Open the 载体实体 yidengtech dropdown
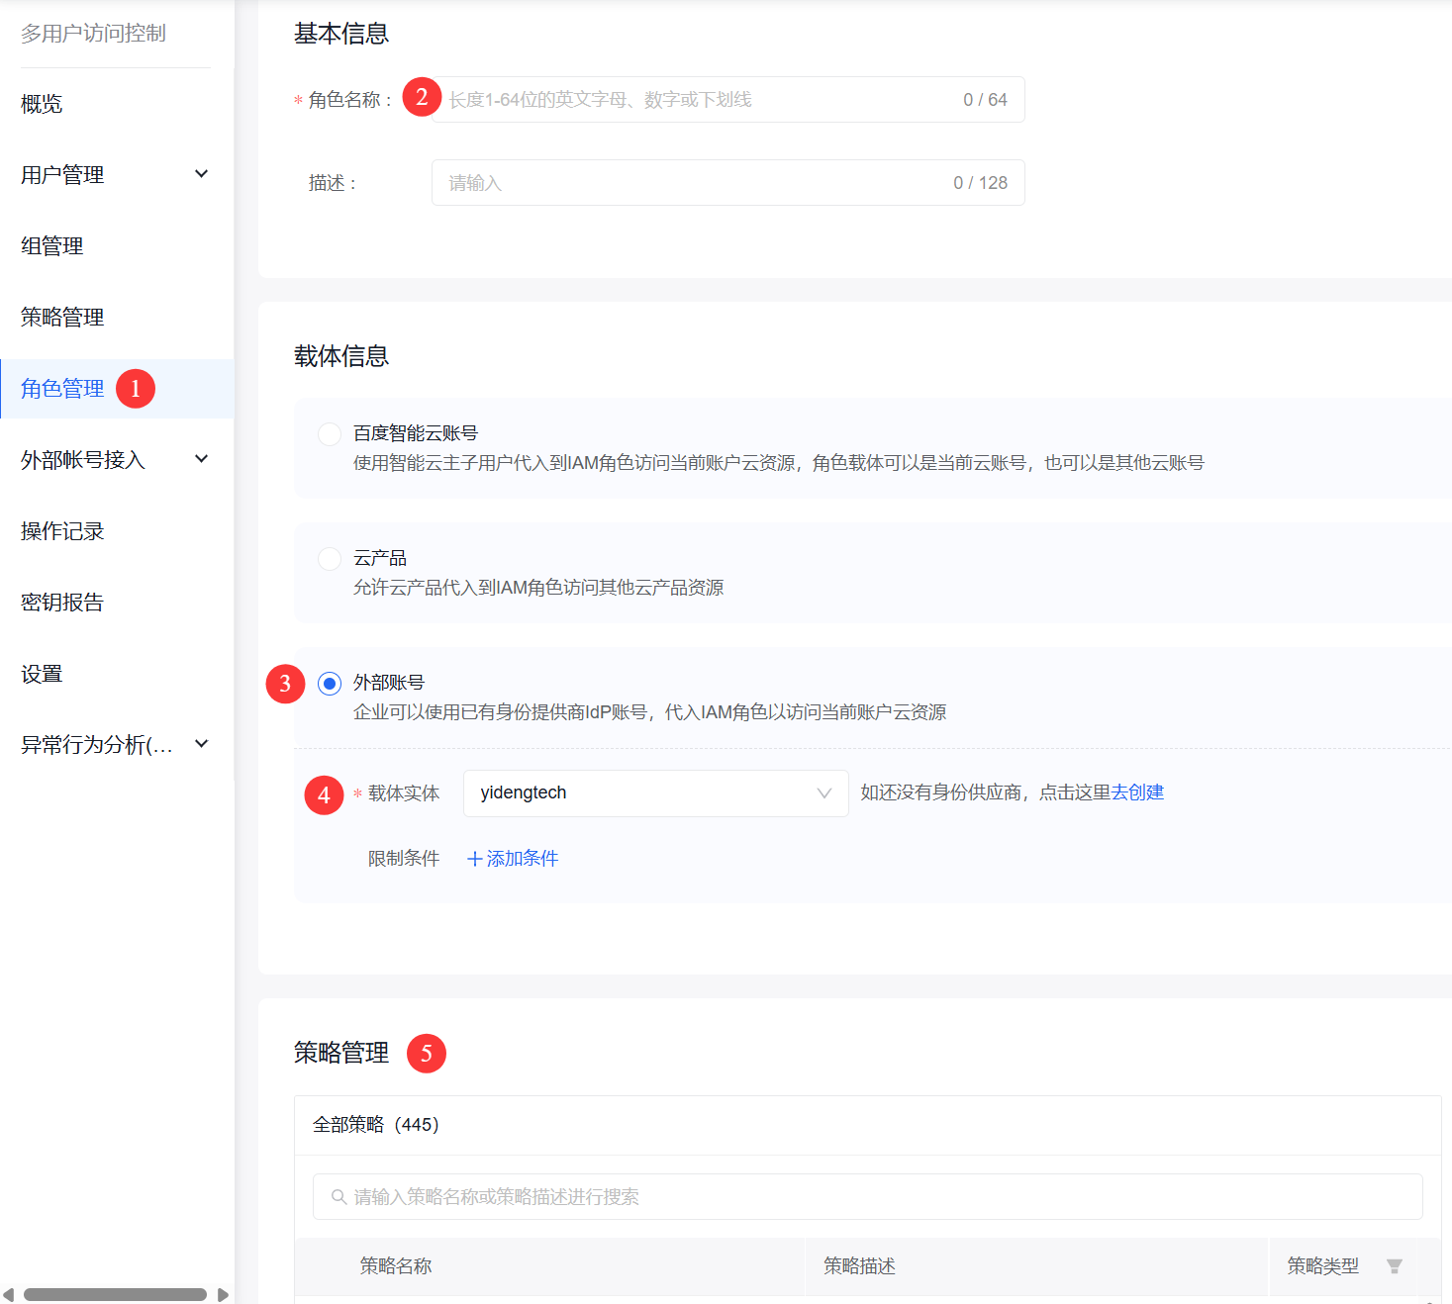This screenshot has width=1452, height=1304. click(655, 793)
